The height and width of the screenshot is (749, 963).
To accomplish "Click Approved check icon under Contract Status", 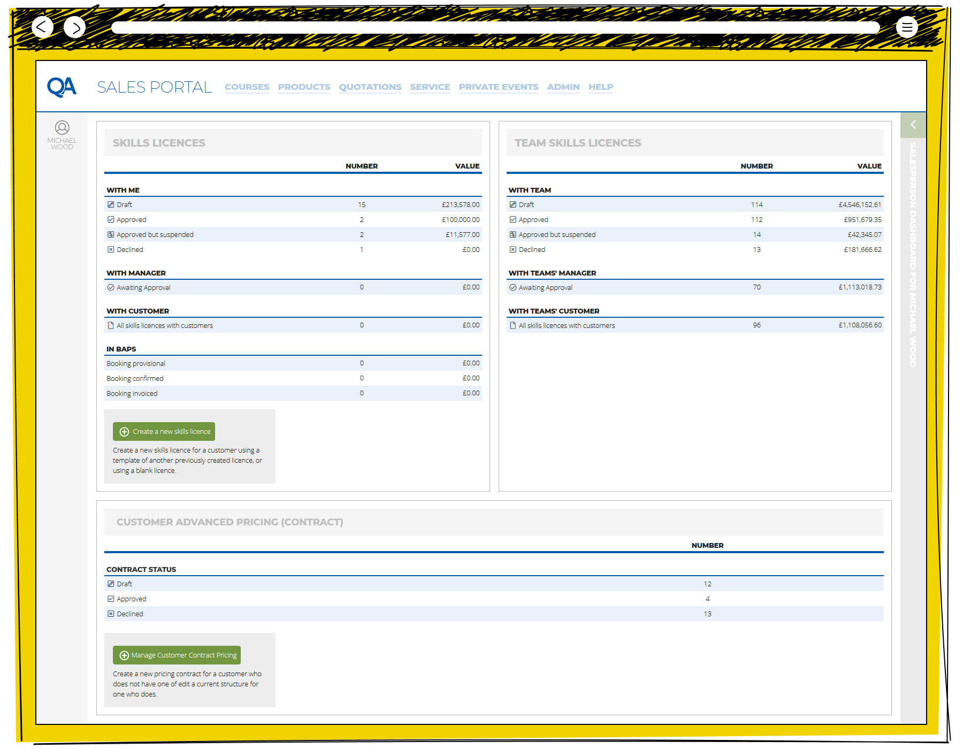I will coord(111,599).
